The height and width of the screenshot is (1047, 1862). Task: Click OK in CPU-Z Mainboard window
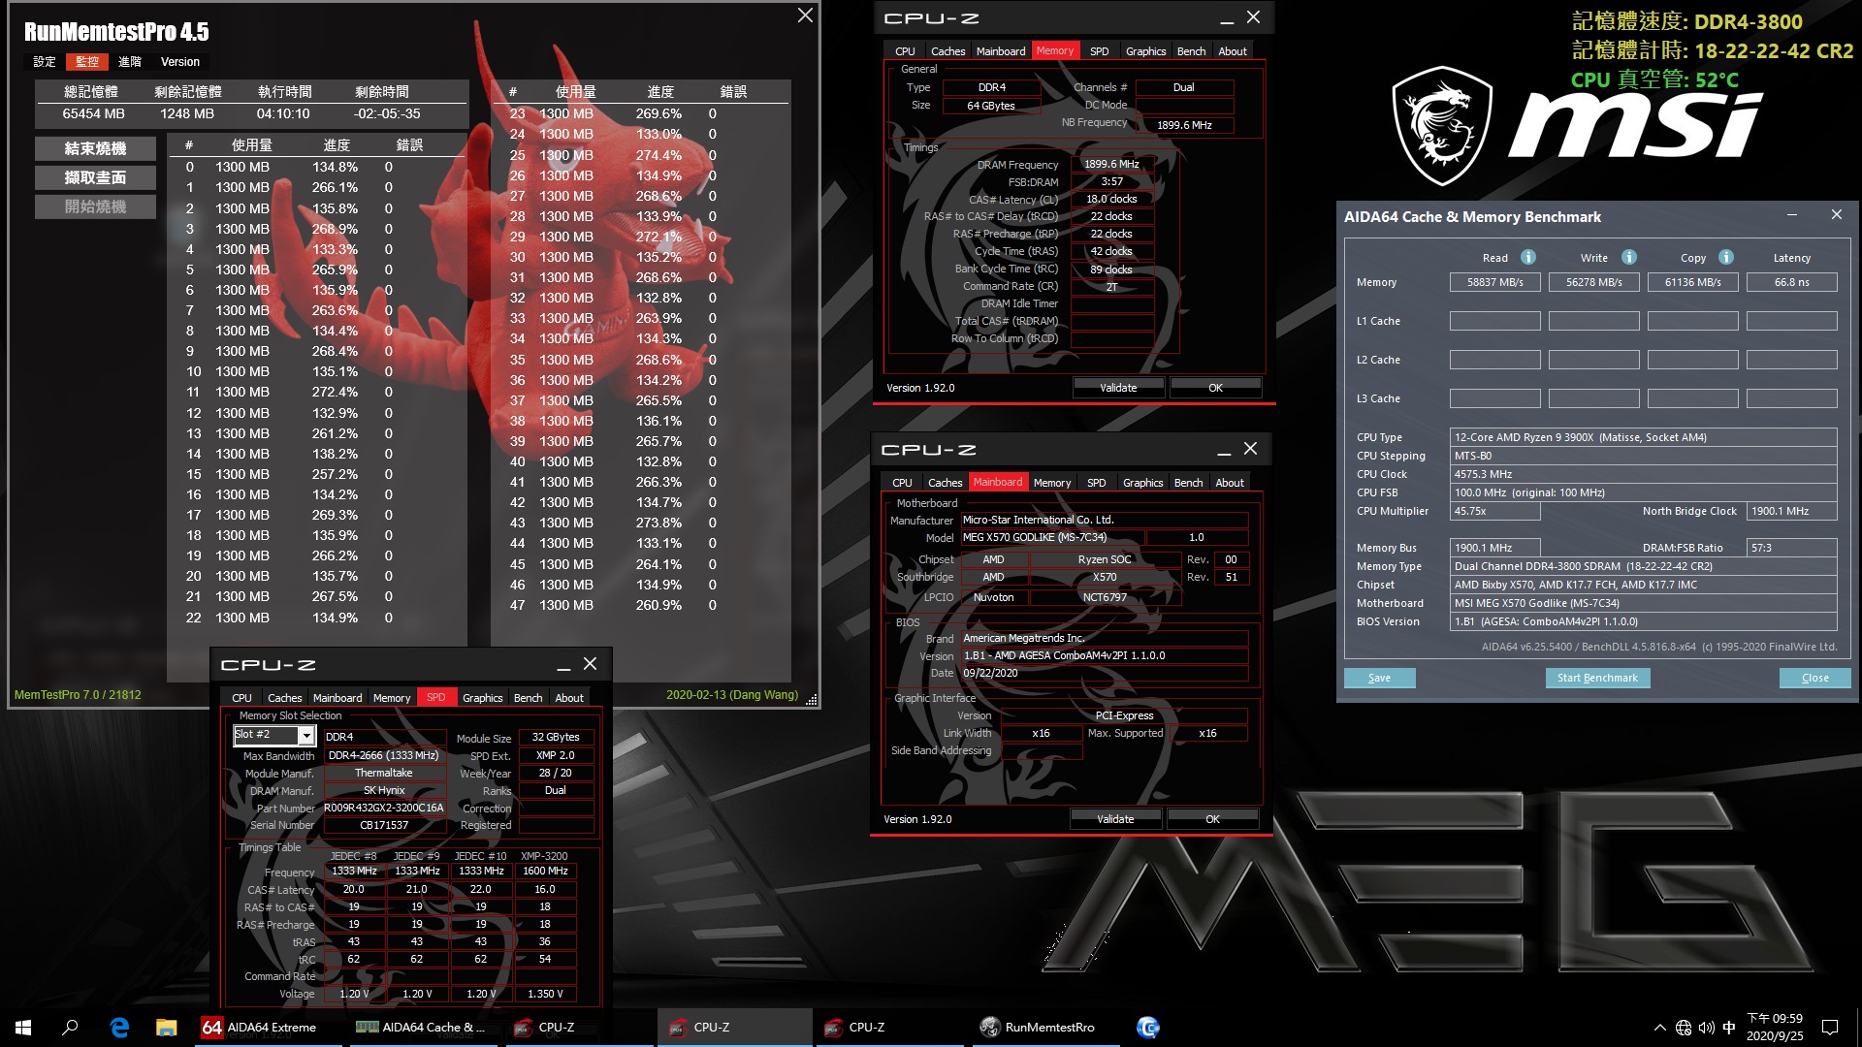(x=1212, y=819)
